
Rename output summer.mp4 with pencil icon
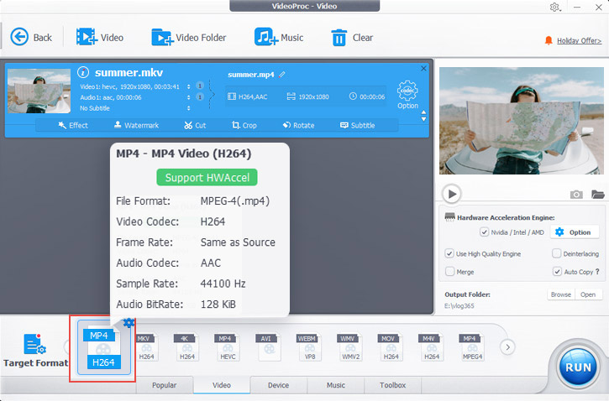282,74
